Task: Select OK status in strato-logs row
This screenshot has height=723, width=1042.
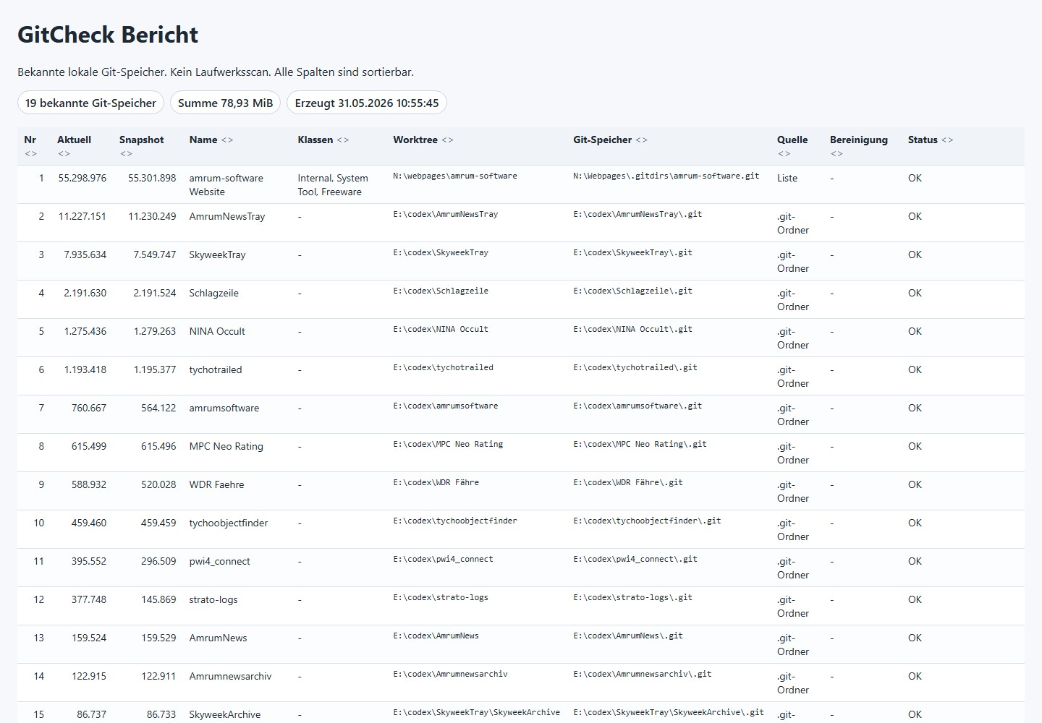Action: [x=915, y=599]
